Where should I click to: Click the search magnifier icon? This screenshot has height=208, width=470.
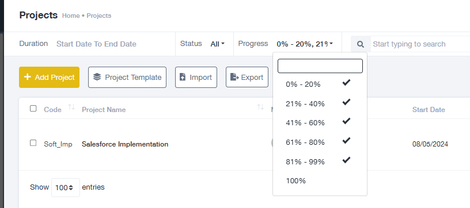361,44
